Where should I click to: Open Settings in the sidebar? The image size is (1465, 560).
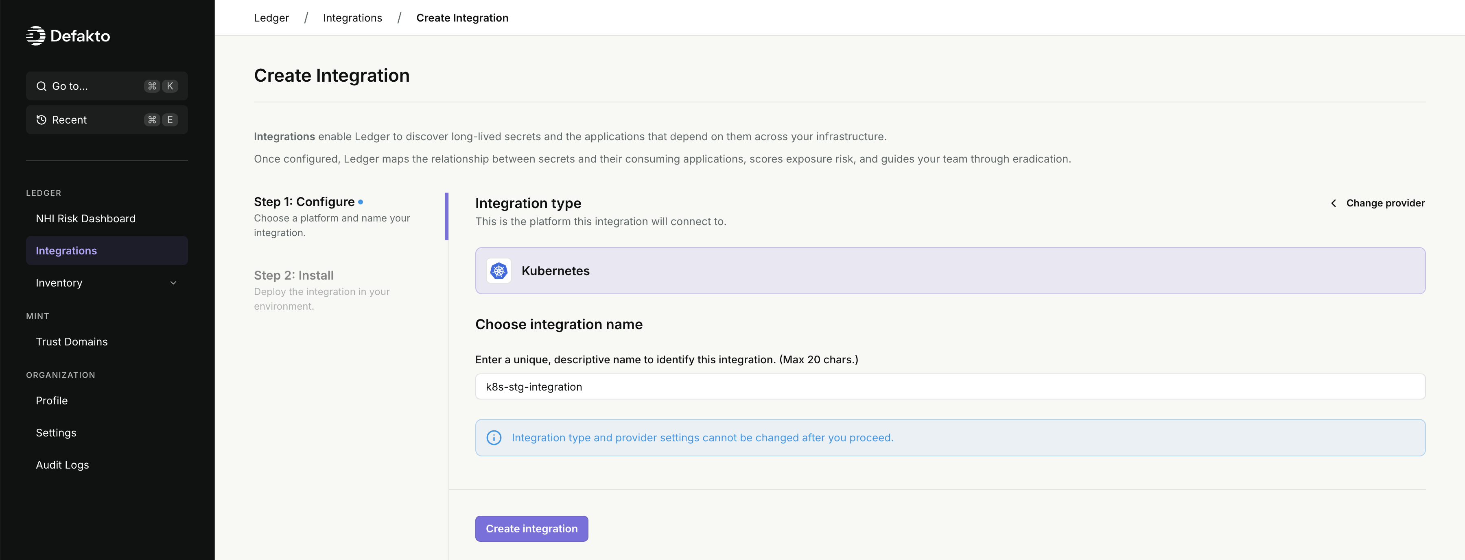point(107,433)
